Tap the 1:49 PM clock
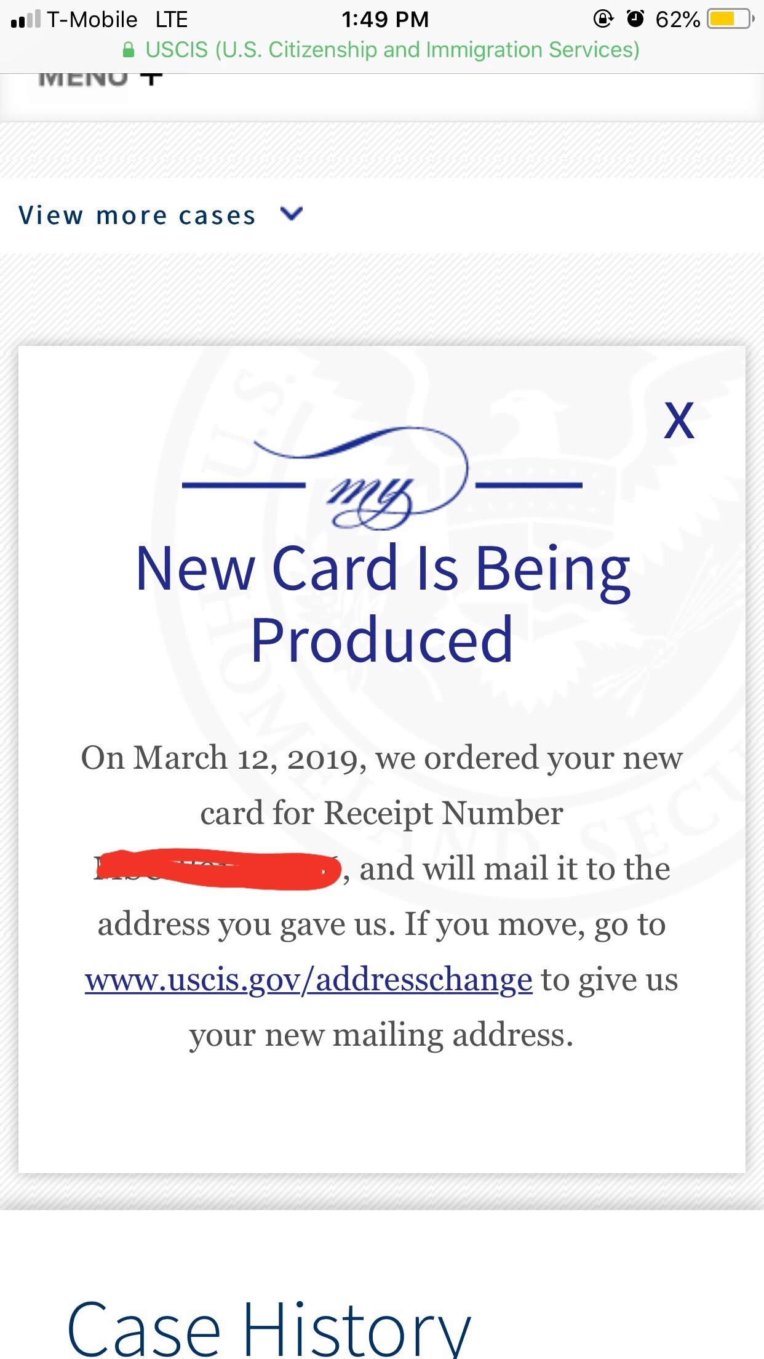 (x=385, y=20)
